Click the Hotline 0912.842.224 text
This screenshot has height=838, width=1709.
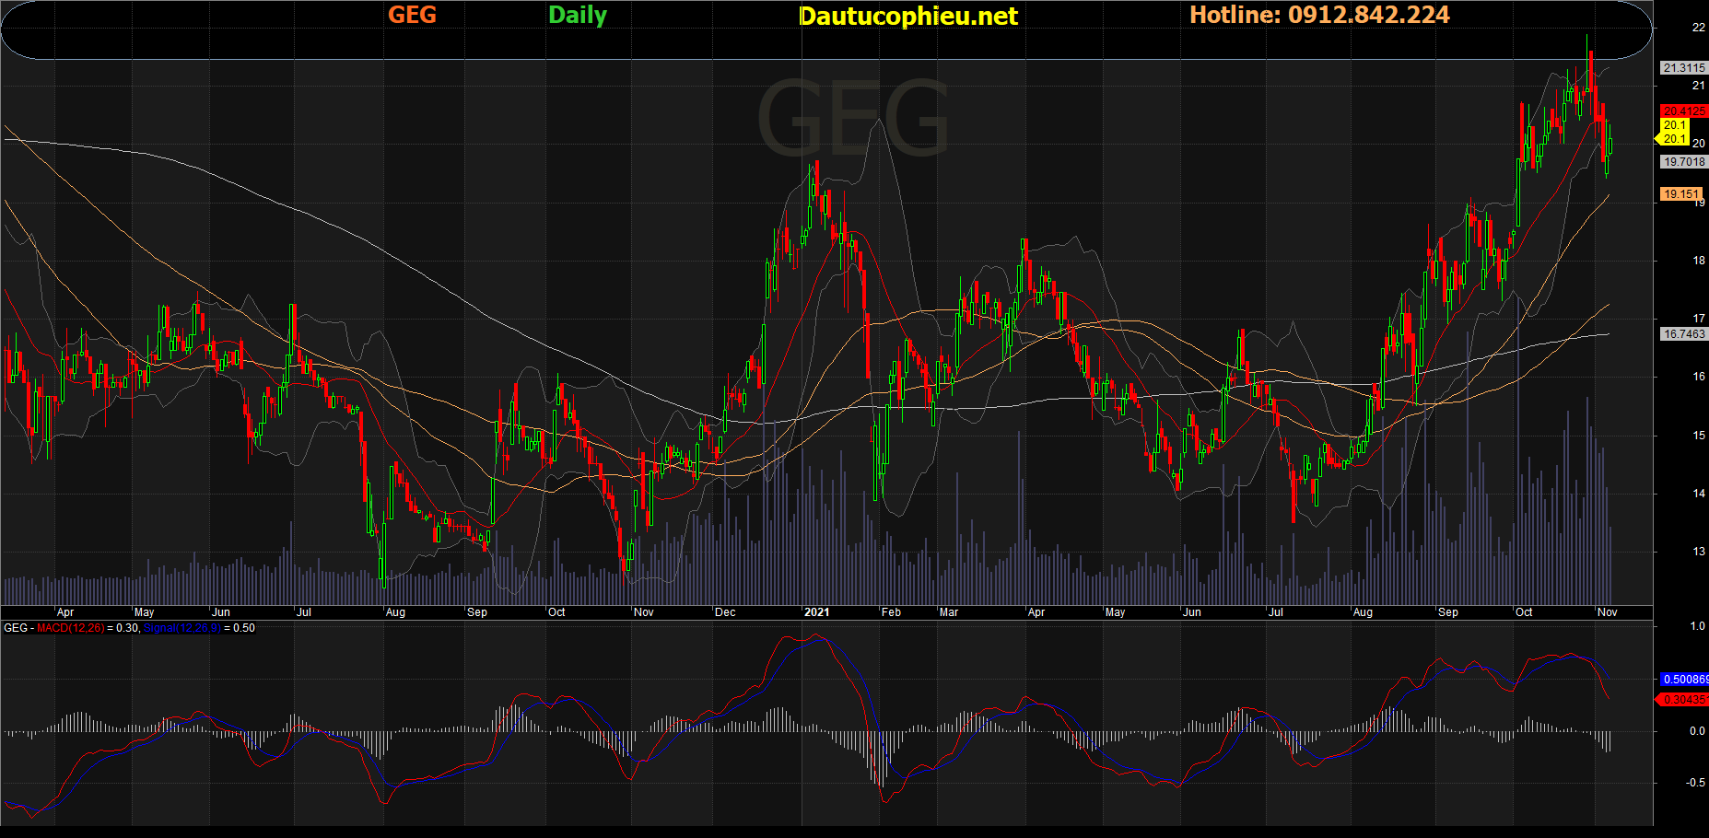[x=1319, y=15]
